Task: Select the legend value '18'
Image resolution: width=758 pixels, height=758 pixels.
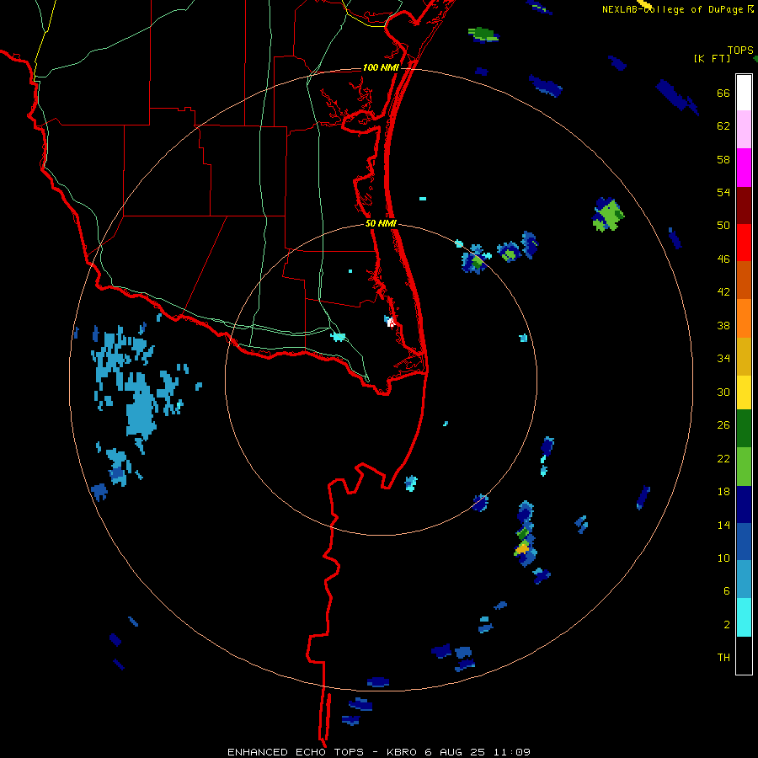Action: pyautogui.click(x=723, y=492)
